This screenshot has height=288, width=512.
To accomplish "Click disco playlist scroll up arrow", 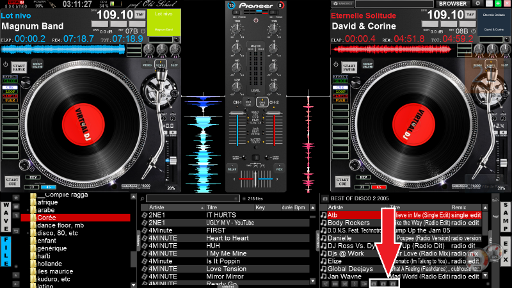I will coord(485,207).
